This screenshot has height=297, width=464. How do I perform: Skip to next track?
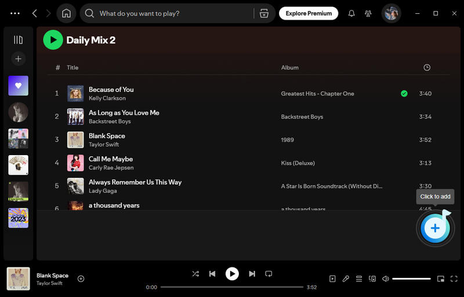click(x=252, y=274)
